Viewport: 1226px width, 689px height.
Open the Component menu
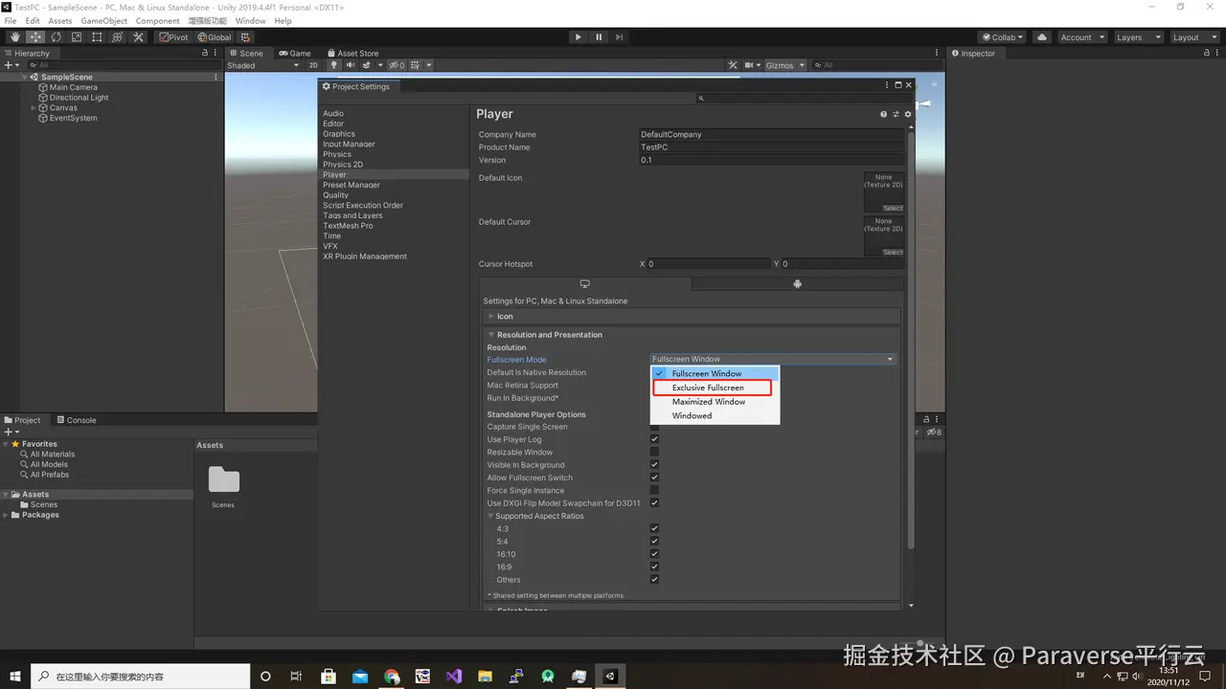coord(157,20)
